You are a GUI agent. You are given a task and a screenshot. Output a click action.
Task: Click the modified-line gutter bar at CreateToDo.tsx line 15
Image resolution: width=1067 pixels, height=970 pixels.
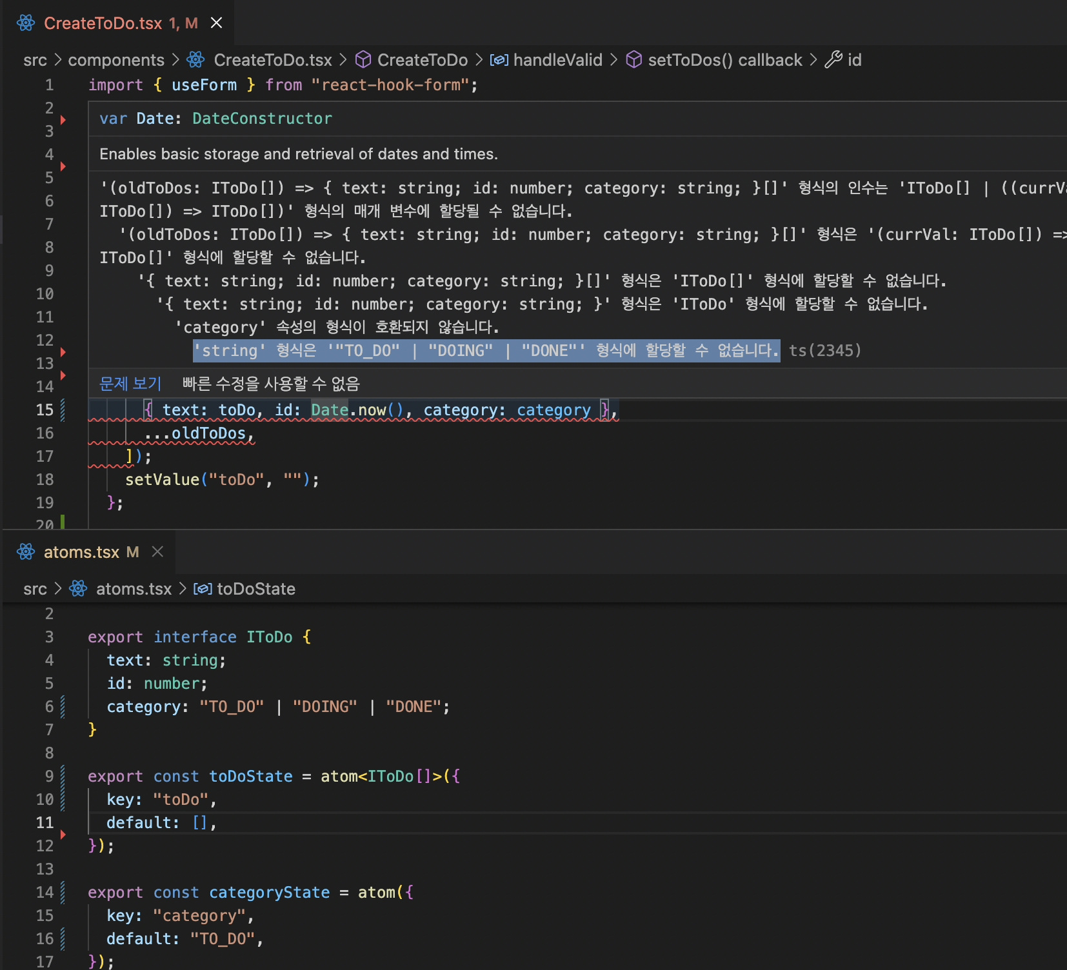(63, 410)
